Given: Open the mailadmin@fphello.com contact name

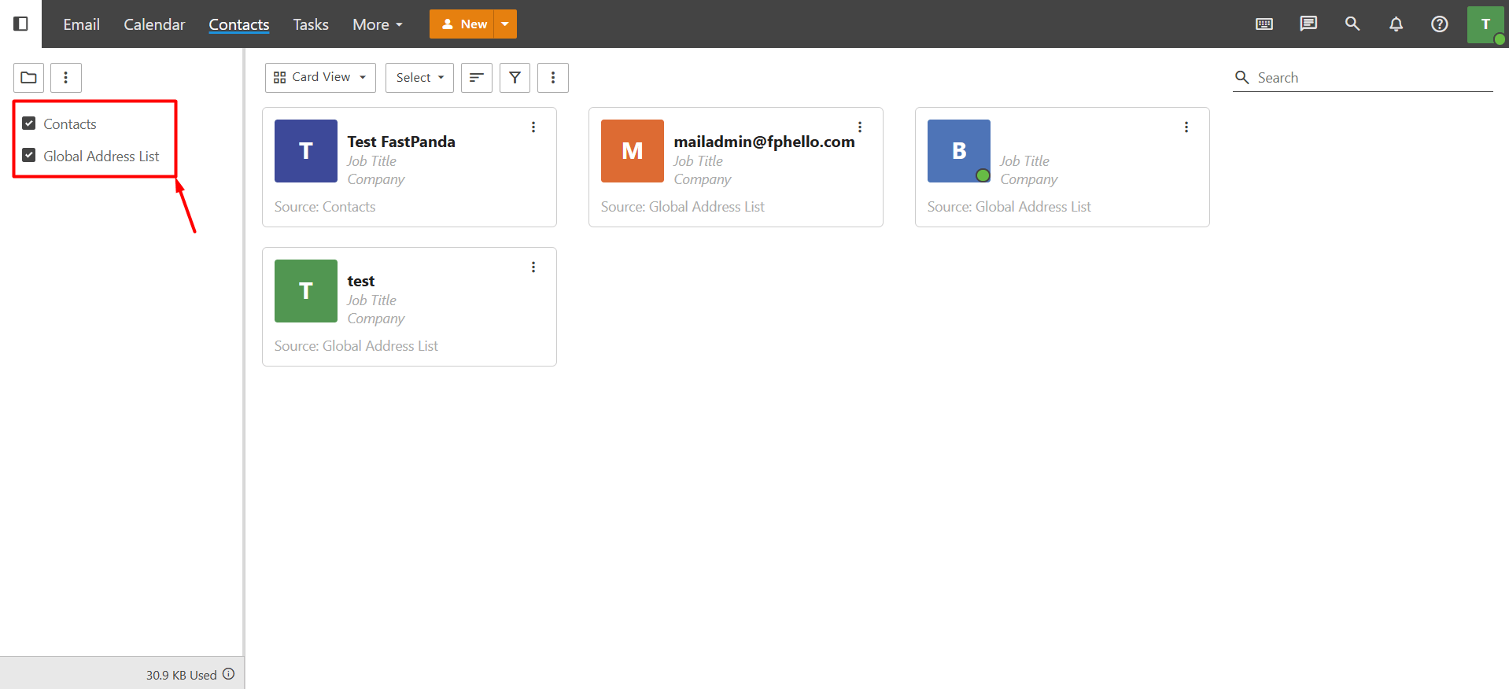Looking at the screenshot, I should (764, 142).
